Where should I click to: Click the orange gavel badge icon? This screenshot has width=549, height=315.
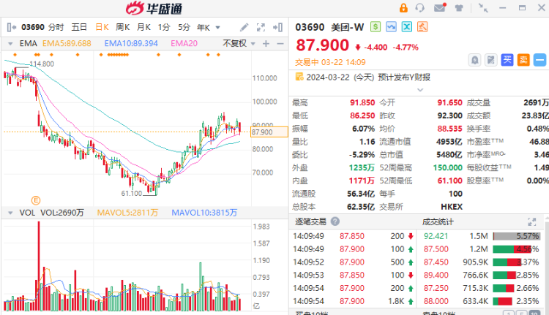point(422,27)
